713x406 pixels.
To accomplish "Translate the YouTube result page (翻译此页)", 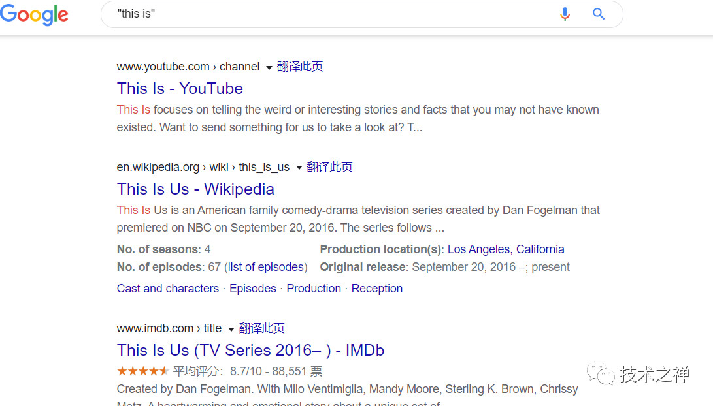I will (x=300, y=67).
